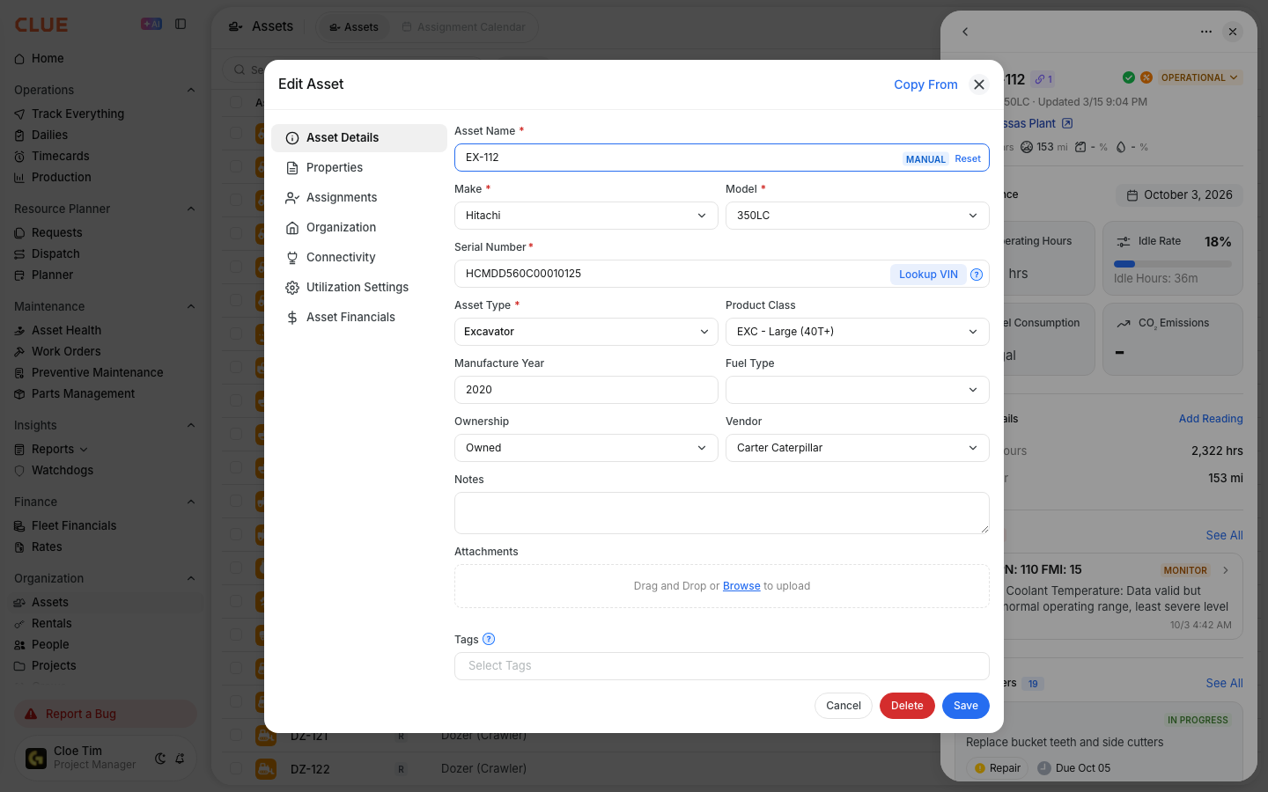Open Fleet Financials in sidebar

tap(74, 526)
